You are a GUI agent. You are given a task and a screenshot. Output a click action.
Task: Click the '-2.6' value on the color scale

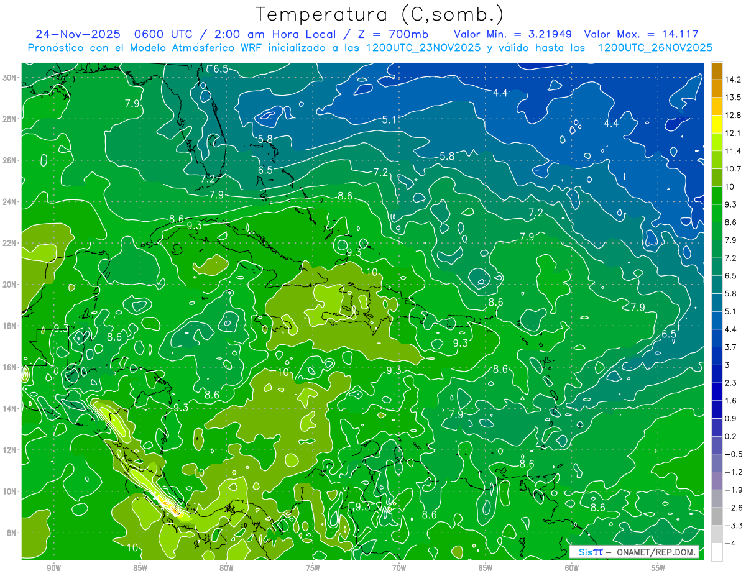click(x=734, y=508)
